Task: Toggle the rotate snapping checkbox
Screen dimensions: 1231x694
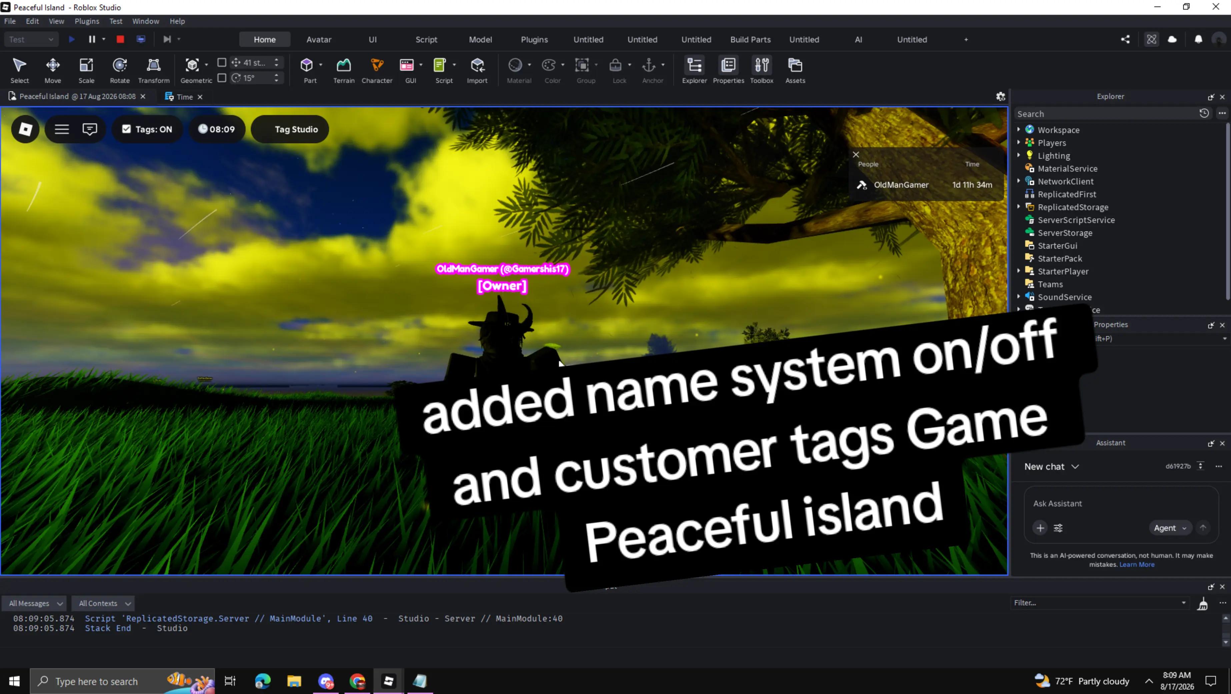Action: point(222,78)
